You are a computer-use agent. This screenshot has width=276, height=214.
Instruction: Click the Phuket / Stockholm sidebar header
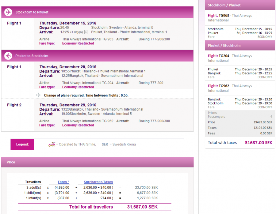click(240, 46)
